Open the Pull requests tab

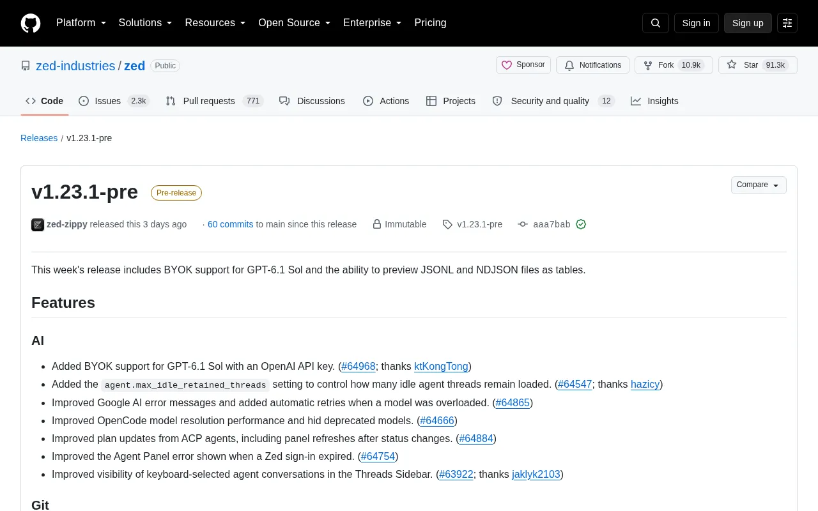[x=214, y=101]
